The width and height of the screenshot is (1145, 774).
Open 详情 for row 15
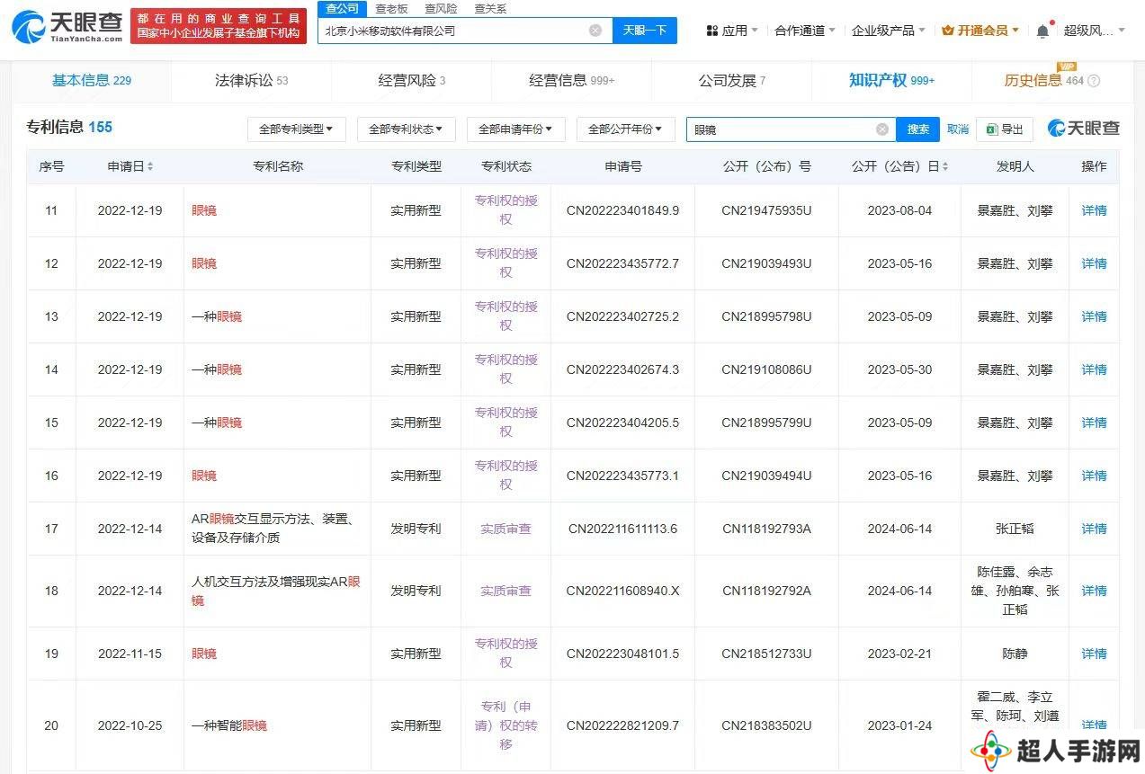1094,423
